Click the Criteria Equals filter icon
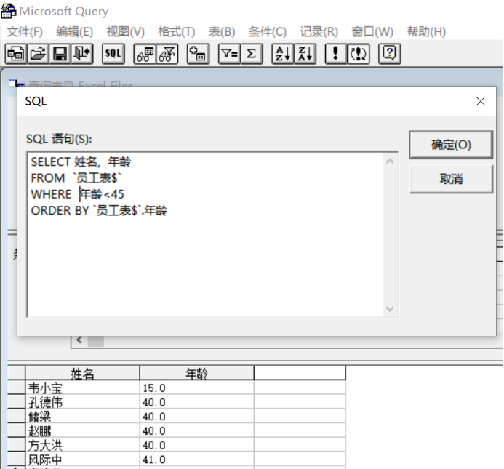This screenshot has height=469, width=504. tap(230, 54)
